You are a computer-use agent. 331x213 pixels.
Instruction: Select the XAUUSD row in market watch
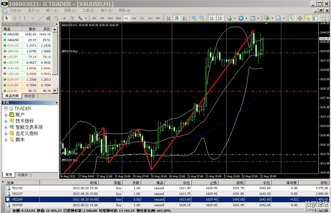27,34
